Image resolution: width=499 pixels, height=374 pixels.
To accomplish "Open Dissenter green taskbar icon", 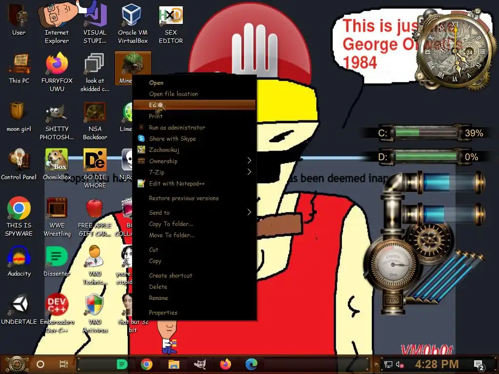I will [x=122, y=364].
